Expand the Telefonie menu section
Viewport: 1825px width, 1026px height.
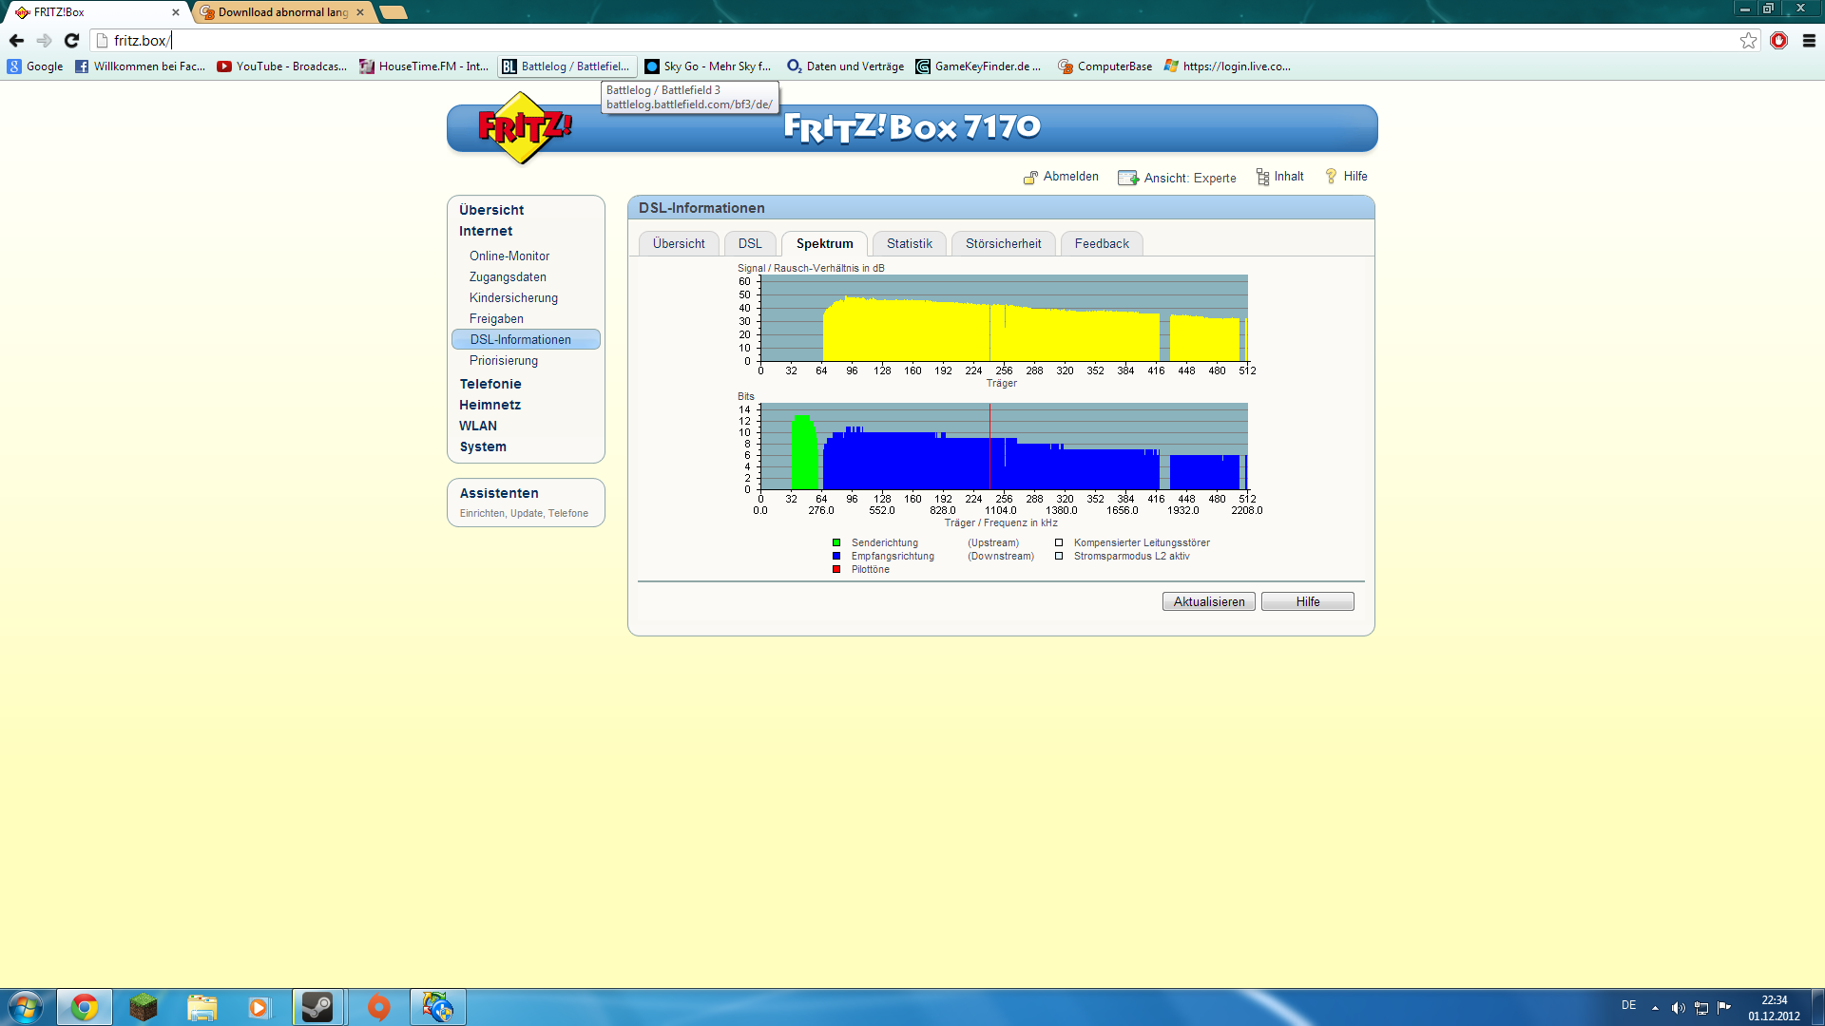[x=490, y=384]
